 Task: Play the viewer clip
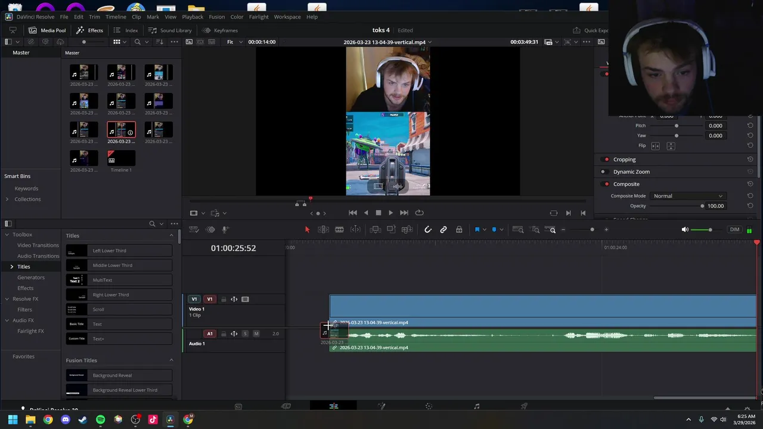click(390, 213)
